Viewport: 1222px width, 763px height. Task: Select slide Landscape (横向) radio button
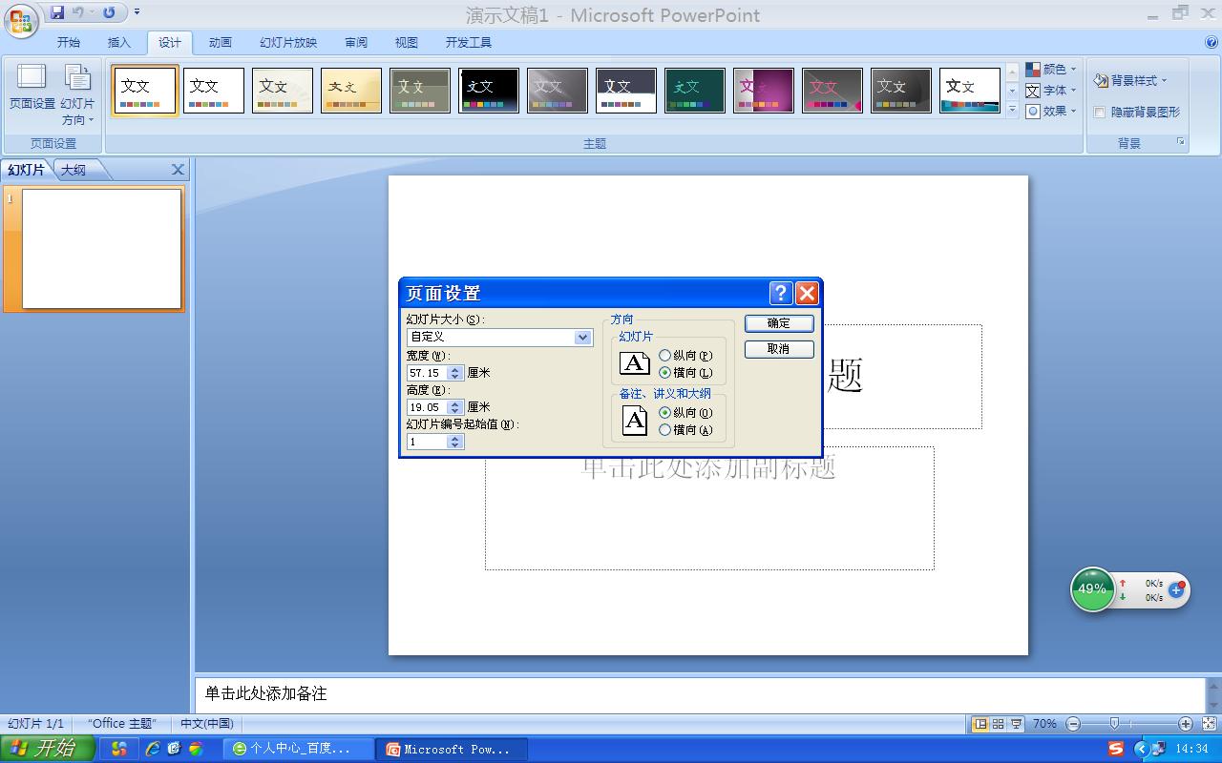[x=665, y=373]
